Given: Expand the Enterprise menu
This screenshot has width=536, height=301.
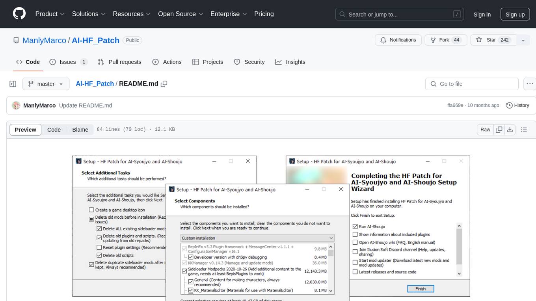Looking at the screenshot, I should [x=229, y=14].
